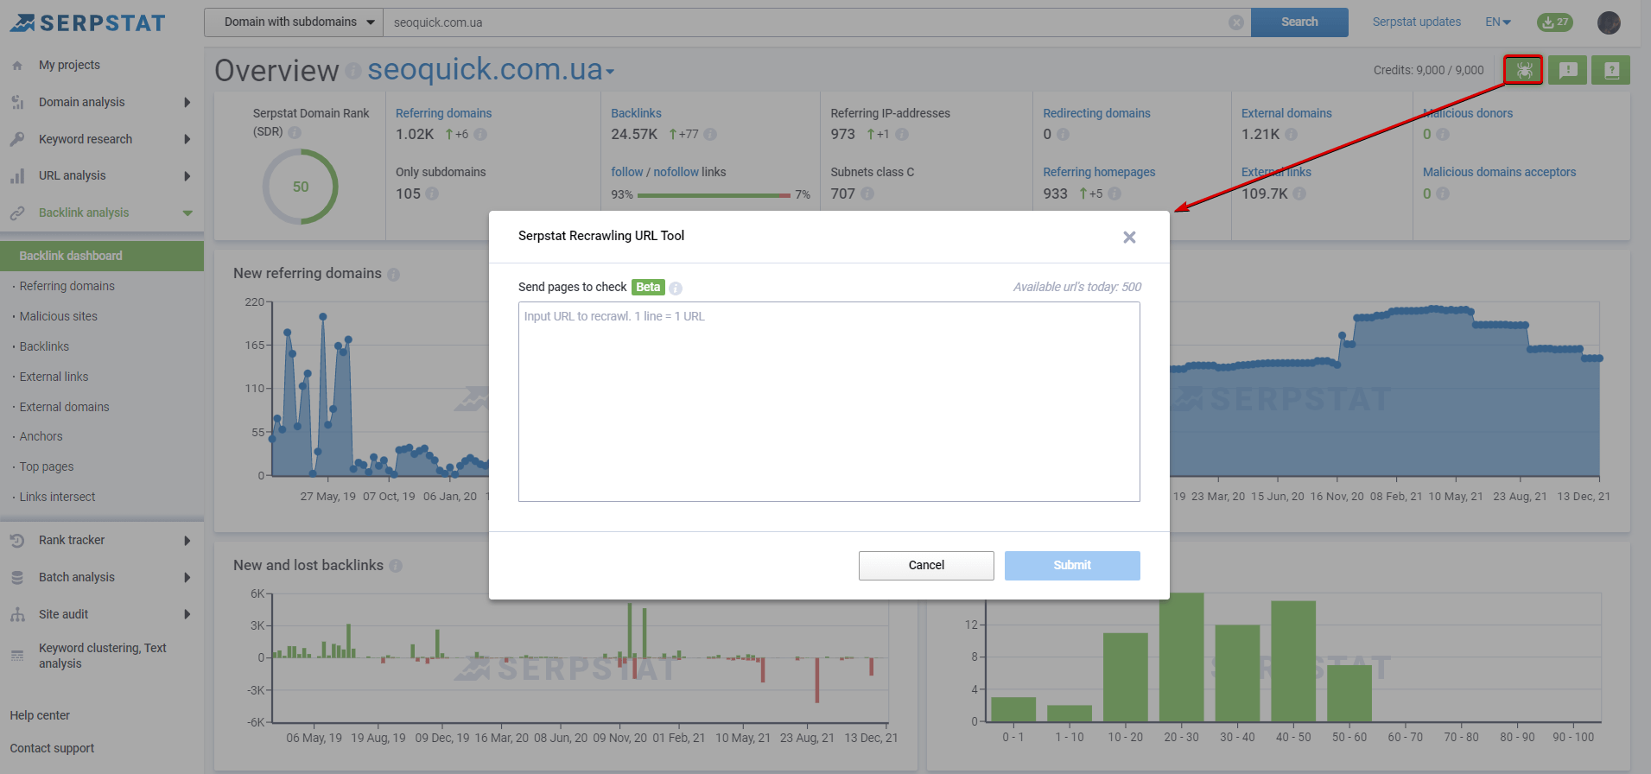Click the Search button

(1299, 22)
